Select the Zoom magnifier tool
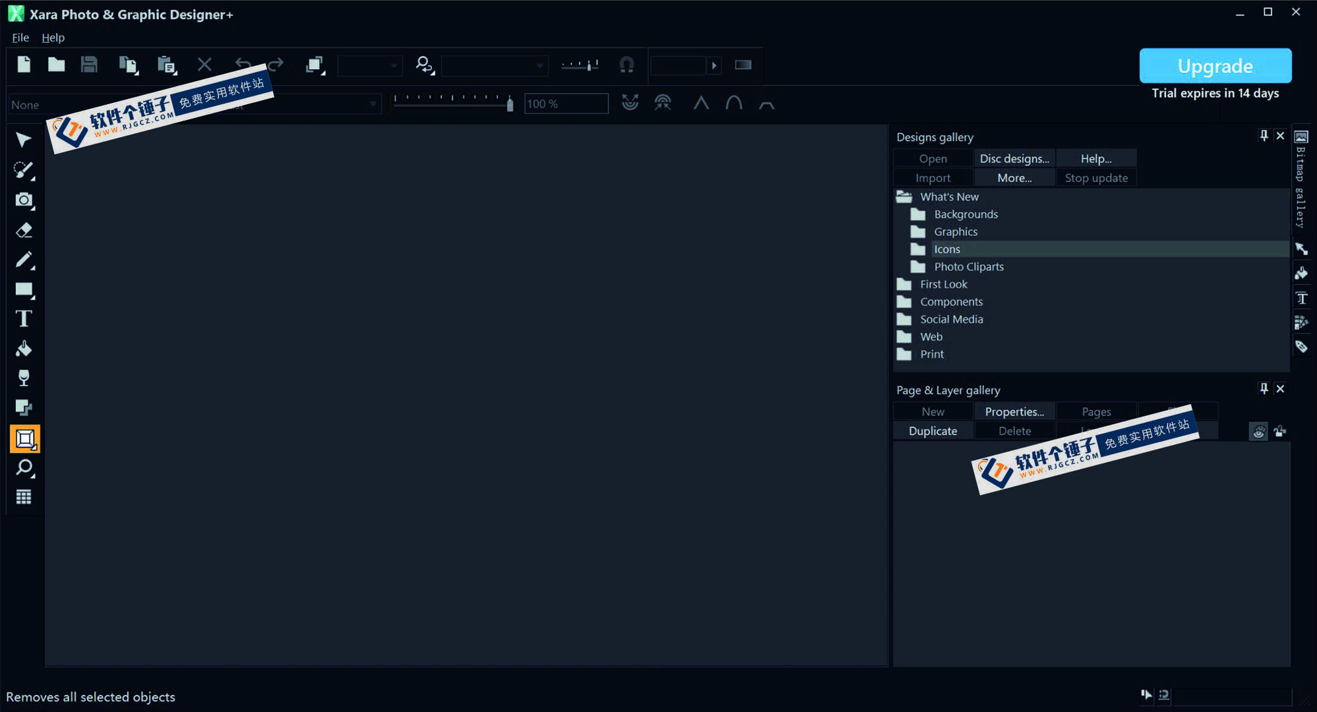Viewport: 1317px width, 712px height. [24, 468]
